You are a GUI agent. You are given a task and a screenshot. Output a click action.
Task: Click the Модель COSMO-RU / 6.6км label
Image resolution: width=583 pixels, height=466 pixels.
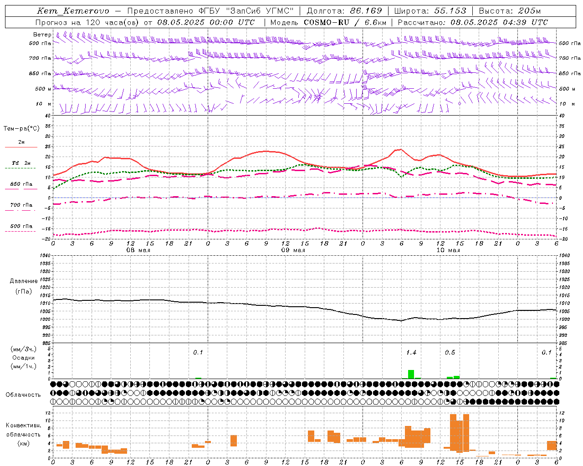click(328, 22)
